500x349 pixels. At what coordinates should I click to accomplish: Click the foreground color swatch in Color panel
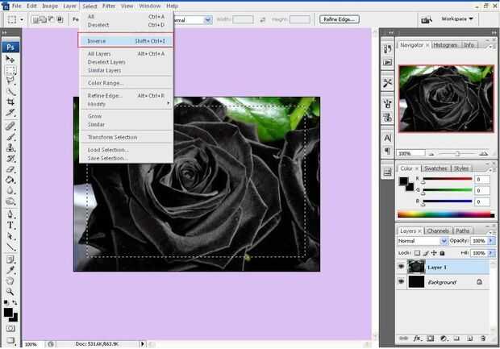point(403,181)
